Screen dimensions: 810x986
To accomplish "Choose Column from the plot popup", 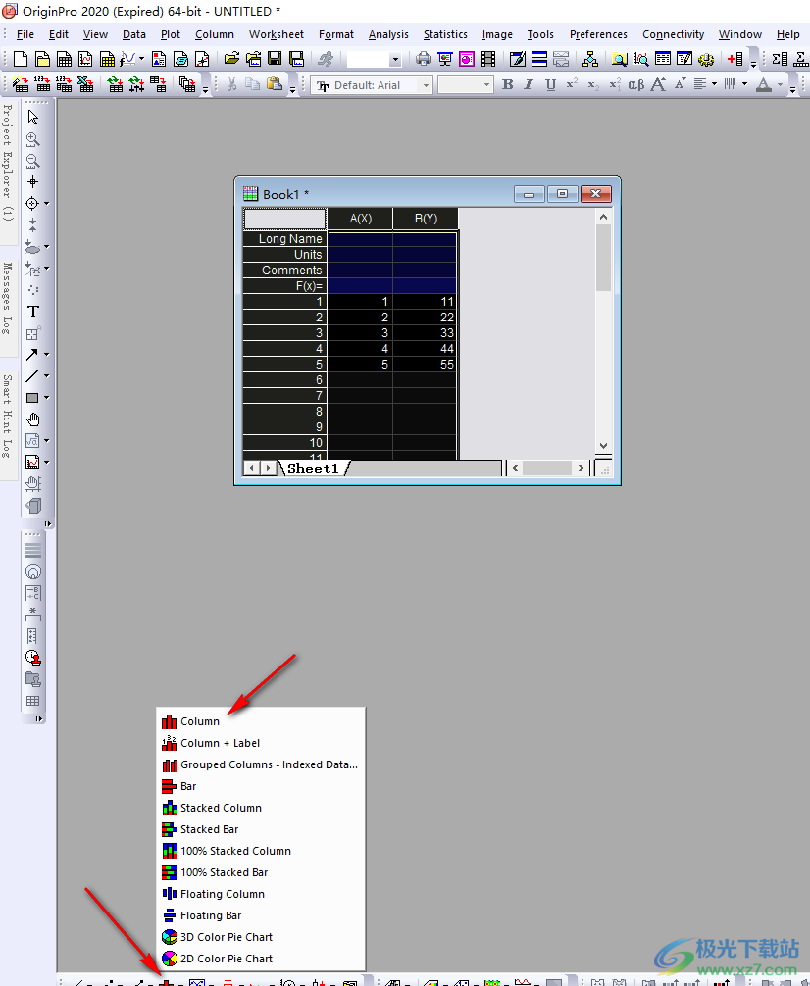I will point(261,721).
